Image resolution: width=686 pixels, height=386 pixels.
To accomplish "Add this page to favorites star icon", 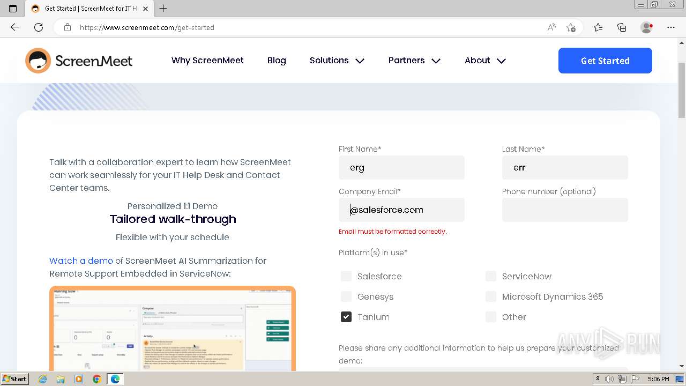I will click(x=571, y=27).
